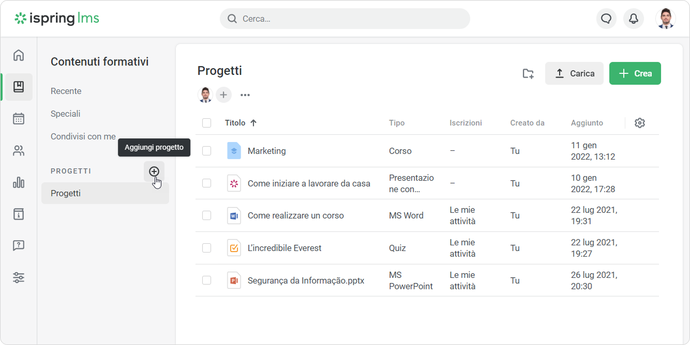Select Condivisi con me
Screen dimensions: 690x345
point(83,136)
